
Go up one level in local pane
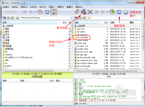12,18
